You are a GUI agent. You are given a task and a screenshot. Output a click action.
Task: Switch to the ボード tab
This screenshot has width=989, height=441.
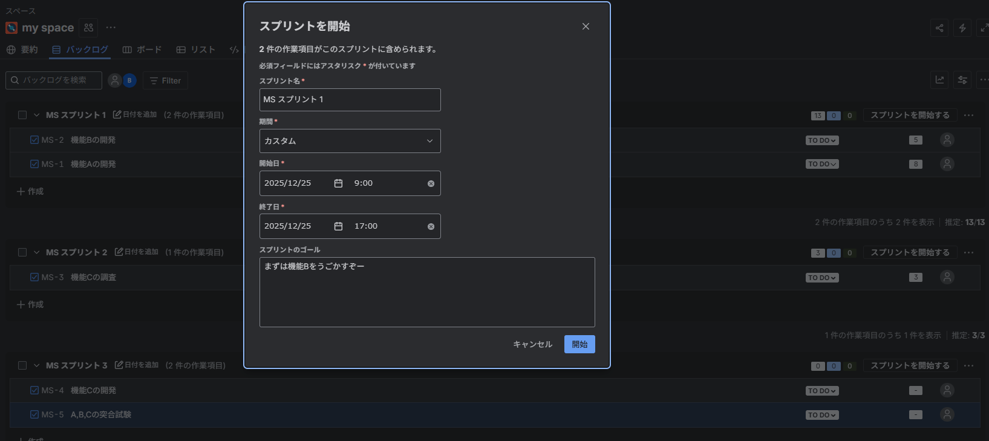click(x=142, y=50)
